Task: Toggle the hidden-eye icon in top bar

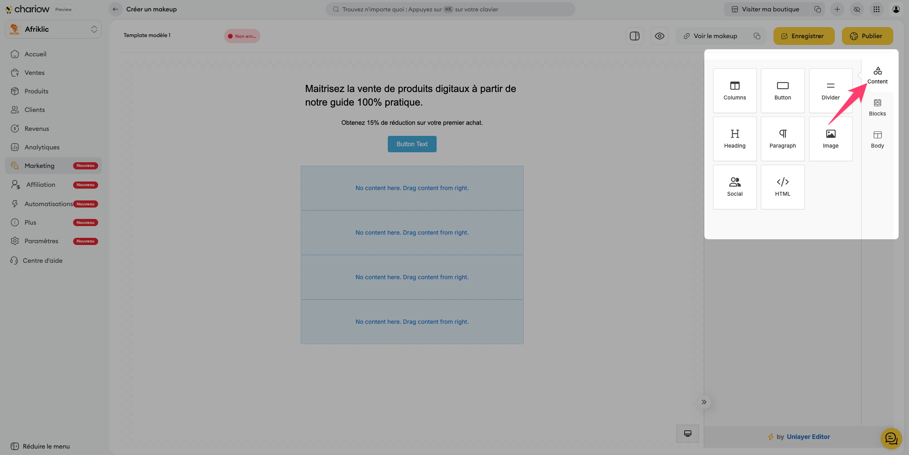Action: (x=857, y=9)
